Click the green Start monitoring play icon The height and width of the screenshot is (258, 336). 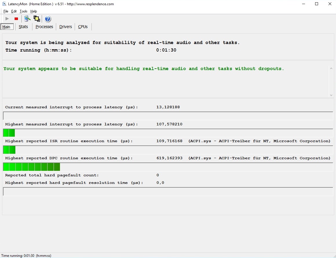click(x=7, y=19)
